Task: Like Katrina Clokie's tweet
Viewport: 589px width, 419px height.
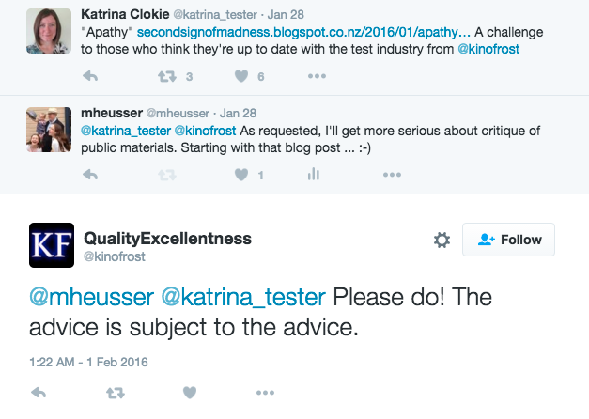Action: (241, 76)
